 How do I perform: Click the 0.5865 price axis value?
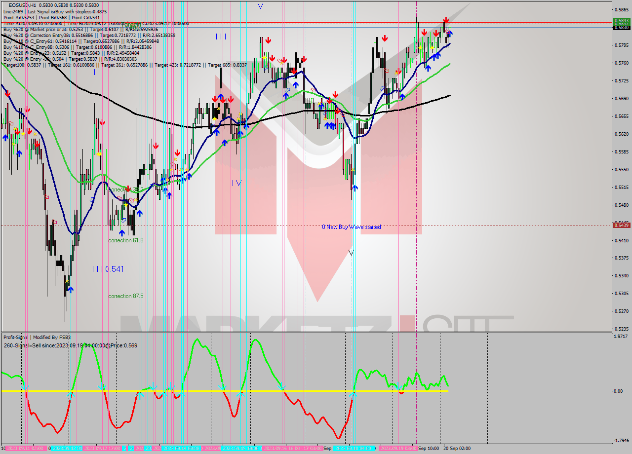tap(621, 10)
